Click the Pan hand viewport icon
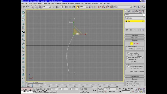This screenshot has height=94, width=167. coord(139,92)
